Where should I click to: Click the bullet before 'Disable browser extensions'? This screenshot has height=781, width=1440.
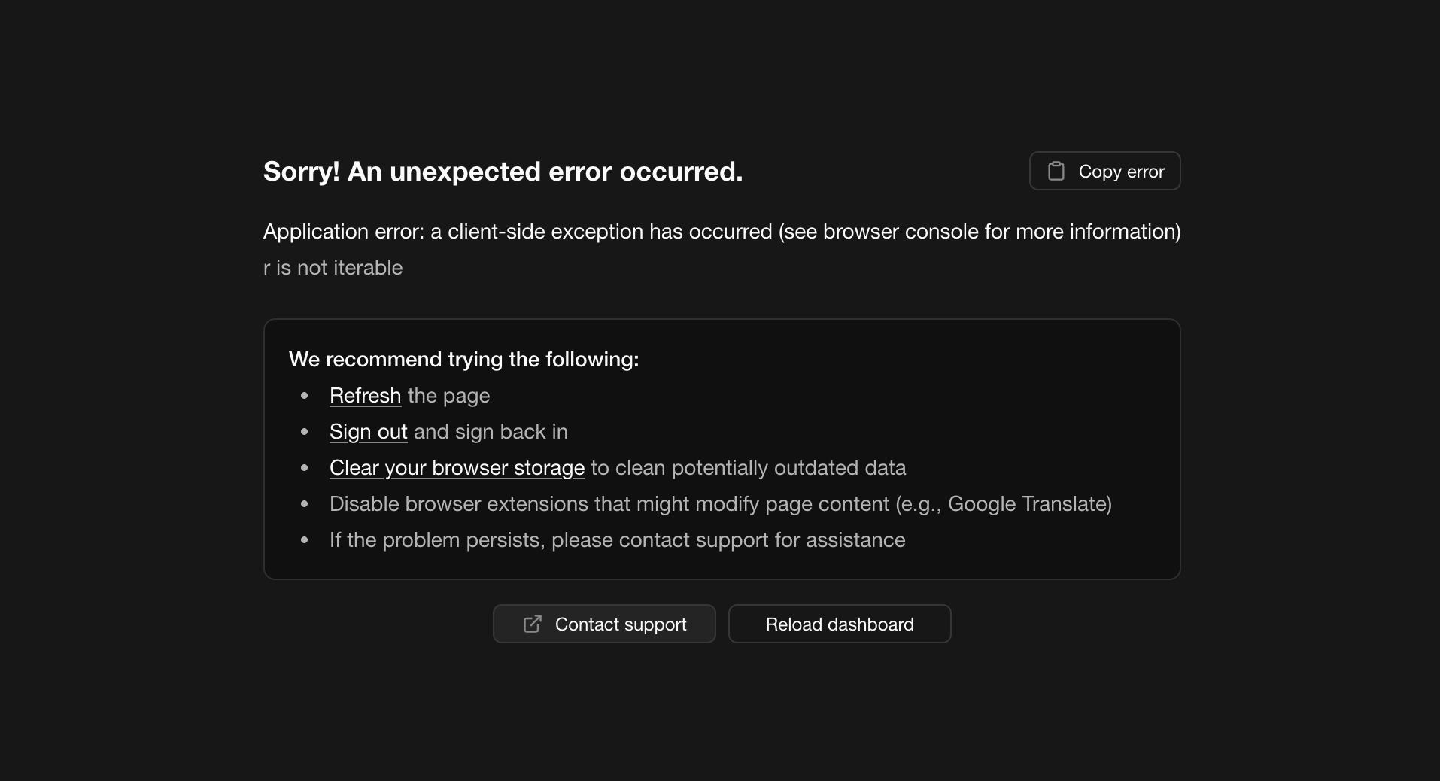coord(305,504)
